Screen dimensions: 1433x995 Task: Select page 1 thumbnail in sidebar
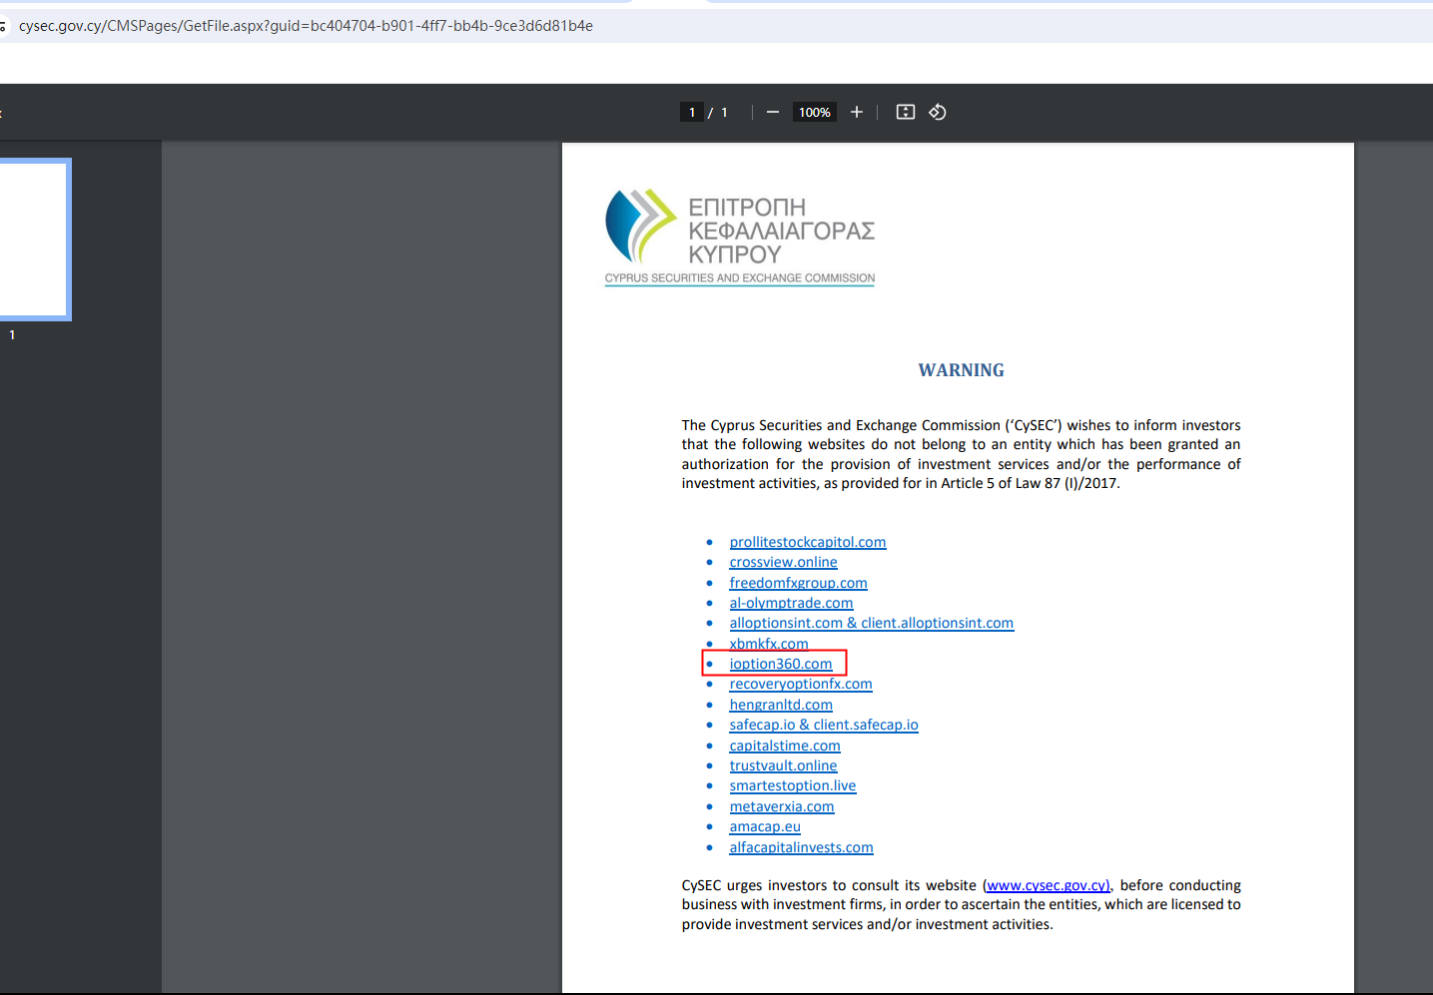[x=35, y=240]
